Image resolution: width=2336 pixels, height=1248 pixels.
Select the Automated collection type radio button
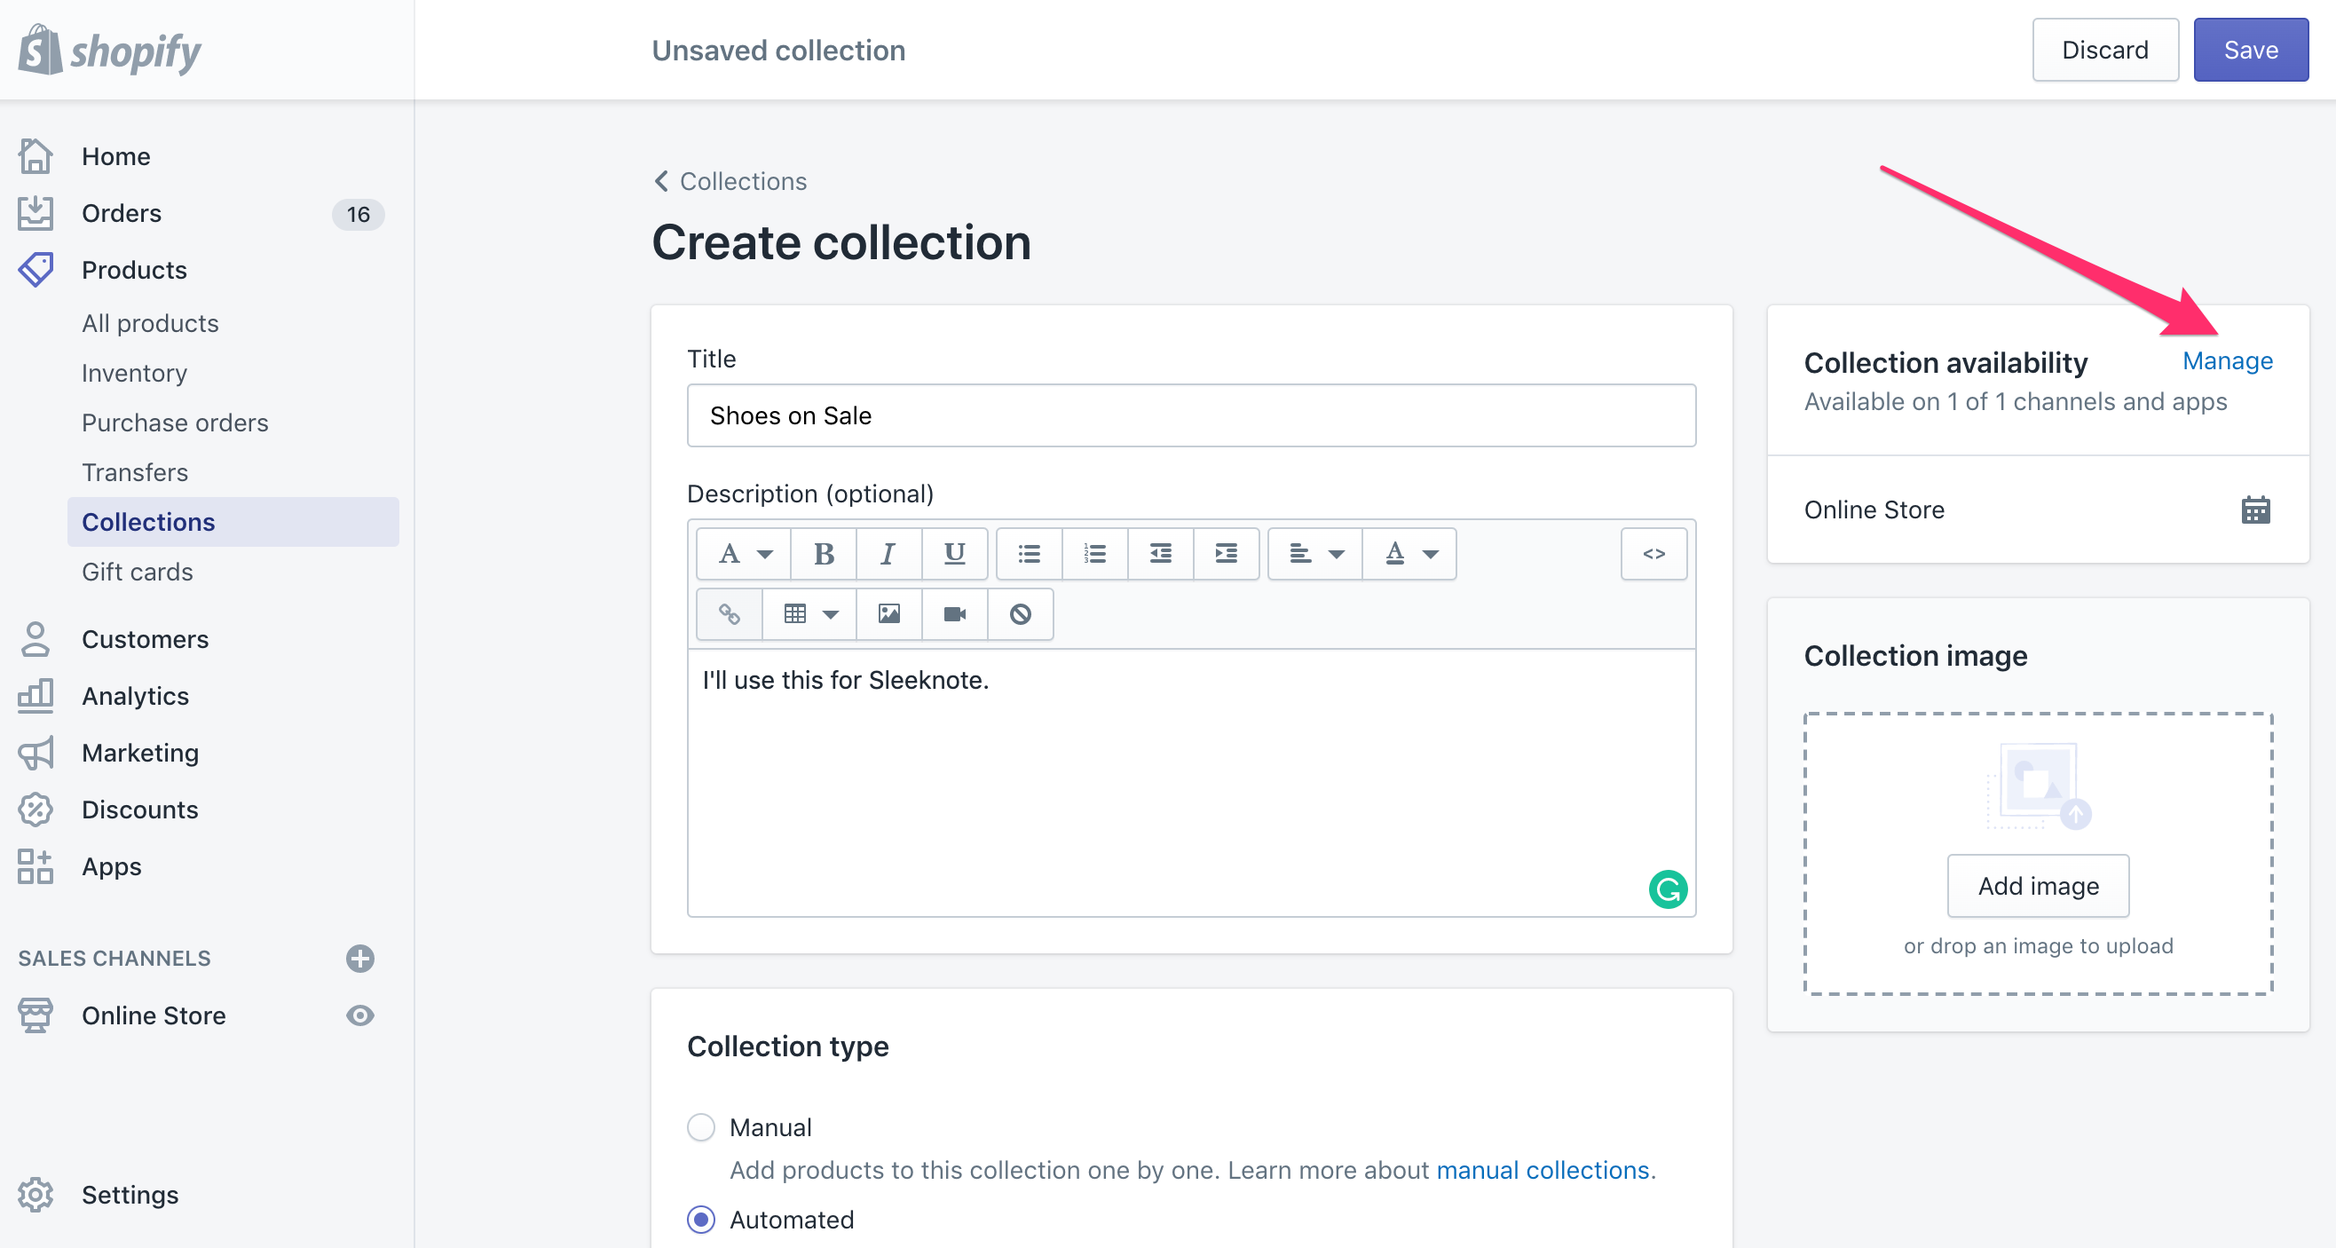click(x=701, y=1220)
